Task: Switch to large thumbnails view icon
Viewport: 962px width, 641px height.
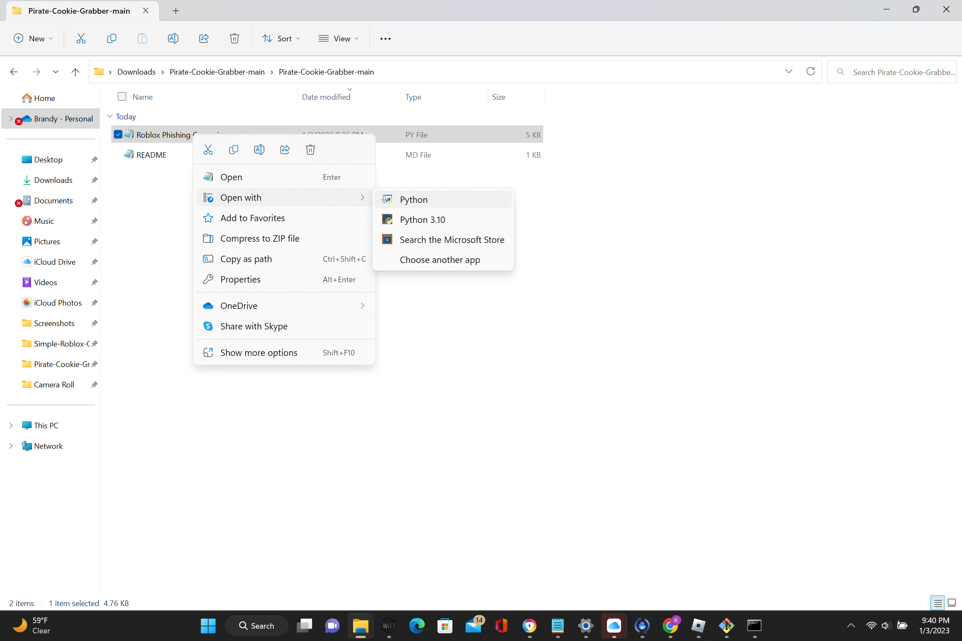Action: (952, 603)
